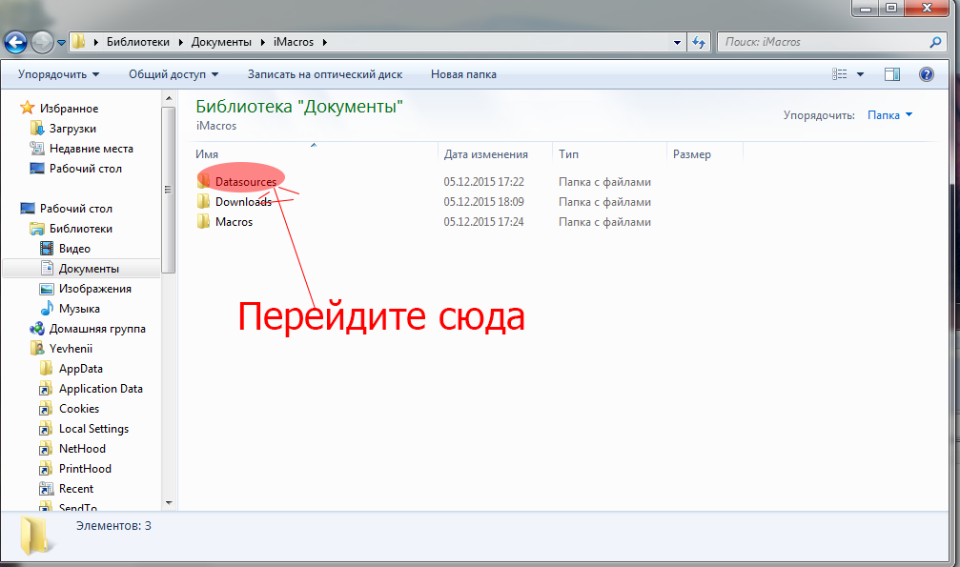Click date 05.12.2015 17:24 of Macros

pos(483,222)
